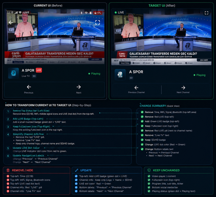Viewport: 216px width, 197px height.
Task: Tap Next button in Current UI
Action: [79, 89]
